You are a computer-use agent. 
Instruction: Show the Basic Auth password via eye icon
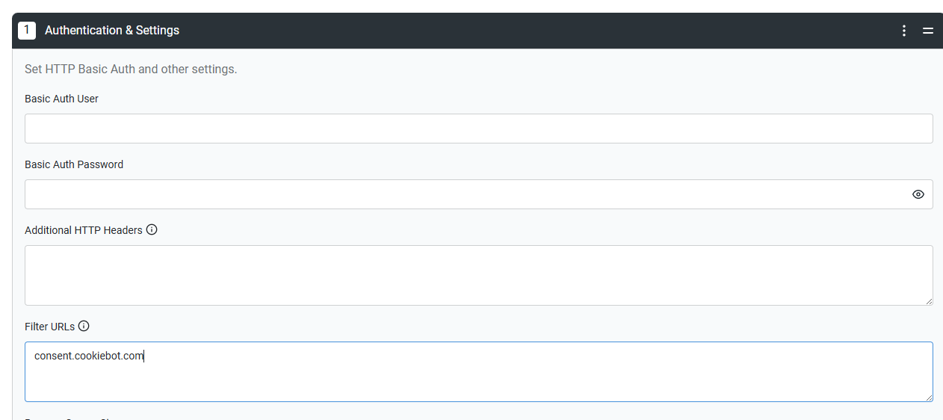tap(918, 194)
